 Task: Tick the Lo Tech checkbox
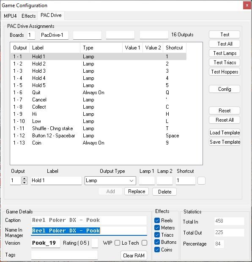144,243
